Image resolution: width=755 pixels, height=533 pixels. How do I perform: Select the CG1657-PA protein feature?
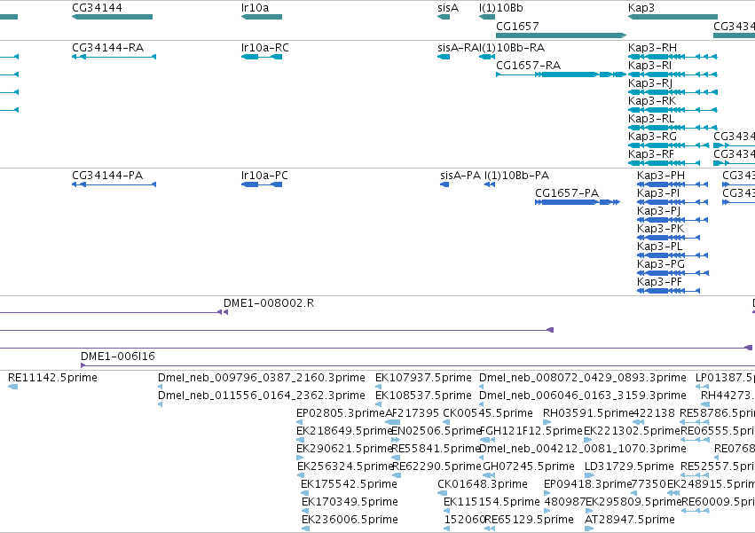[578, 202]
